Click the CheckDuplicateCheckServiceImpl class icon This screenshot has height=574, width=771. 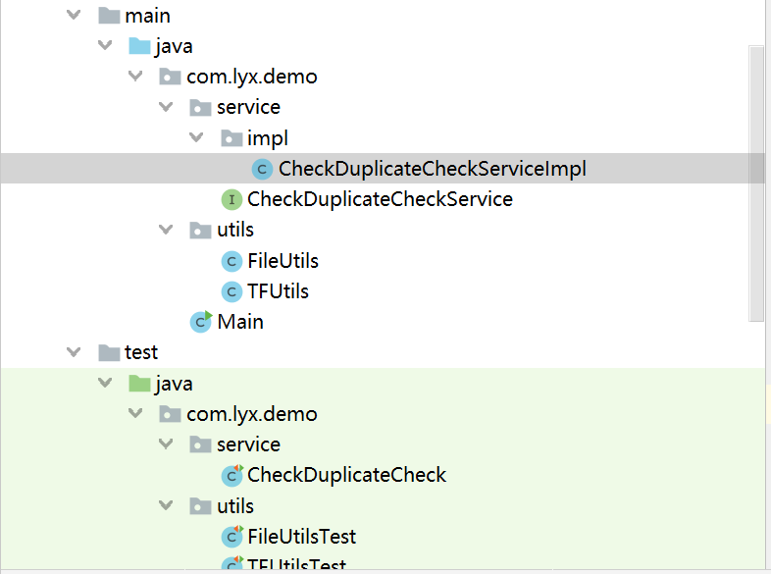pos(262,169)
